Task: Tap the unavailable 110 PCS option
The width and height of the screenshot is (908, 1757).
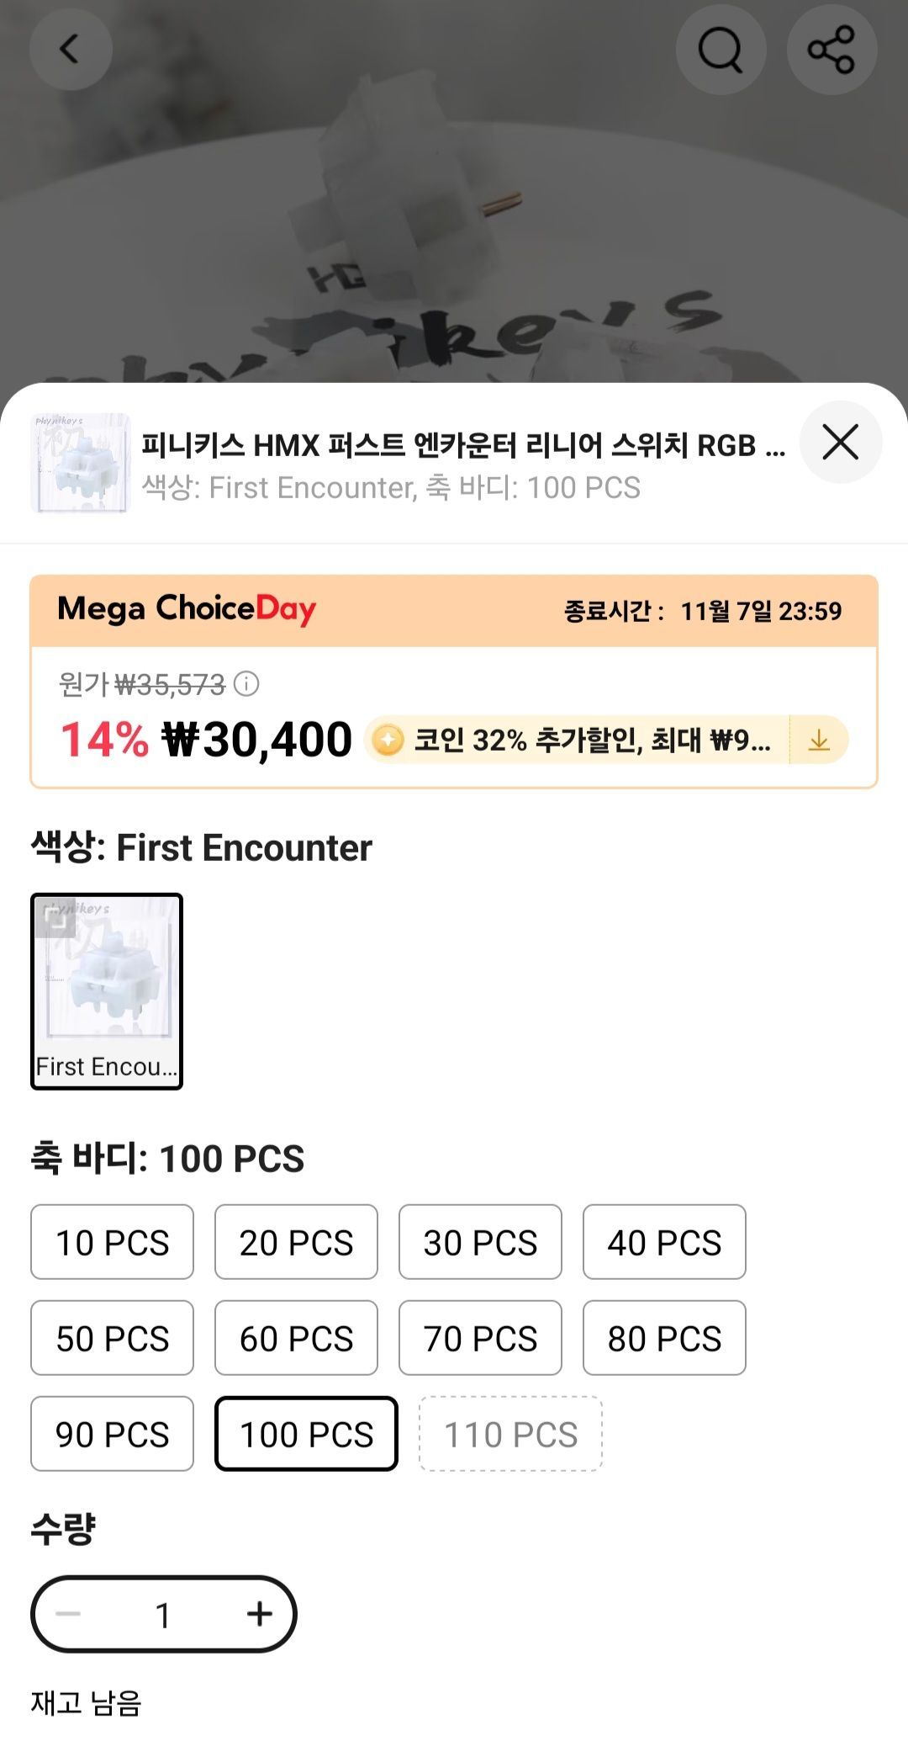Action: [x=510, y=1434]
